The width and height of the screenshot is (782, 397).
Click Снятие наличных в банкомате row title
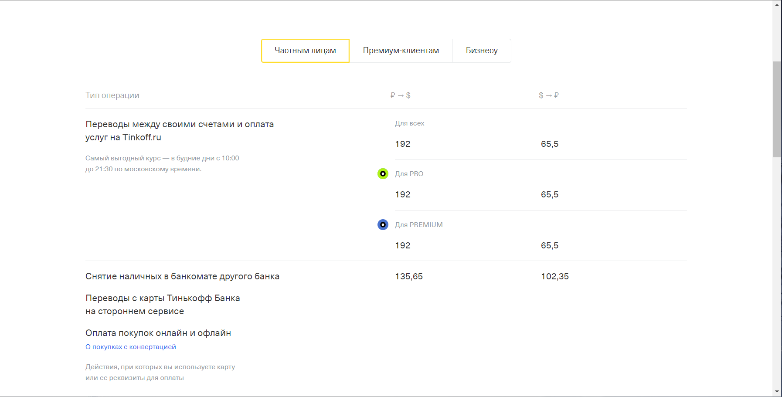click(182, 277)
